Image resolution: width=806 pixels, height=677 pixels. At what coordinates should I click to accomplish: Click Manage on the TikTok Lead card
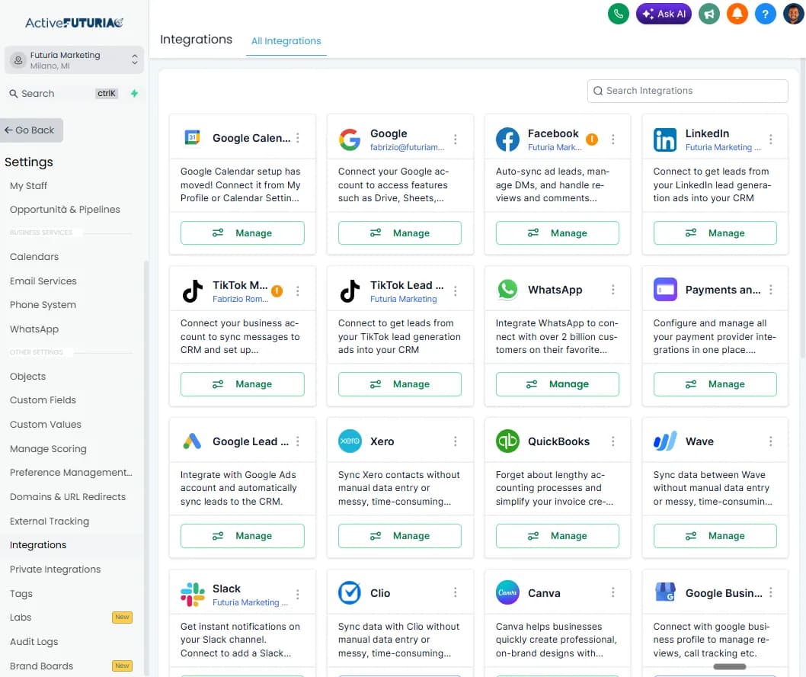[x=399, y=384]
